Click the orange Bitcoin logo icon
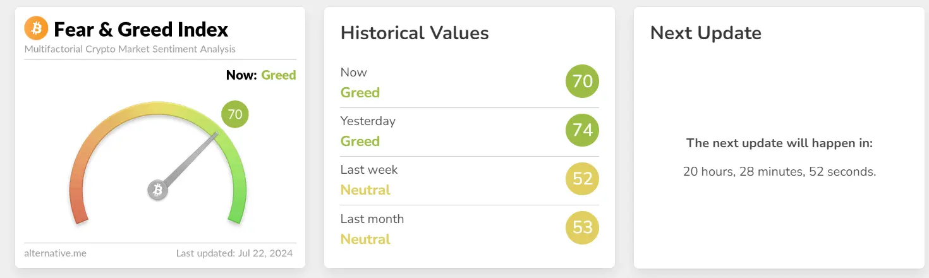This screenshot has height=278, width=929. click(36, 28)
